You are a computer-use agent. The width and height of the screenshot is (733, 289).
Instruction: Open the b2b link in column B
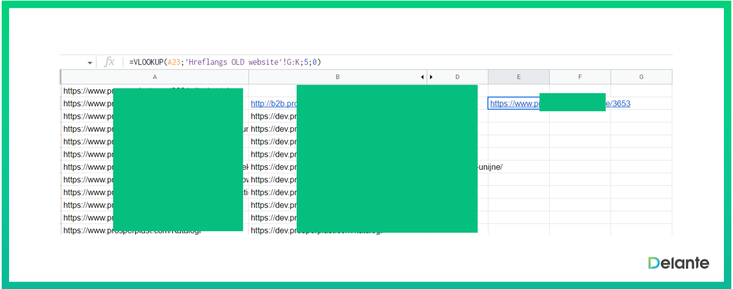tap(273, 104)
